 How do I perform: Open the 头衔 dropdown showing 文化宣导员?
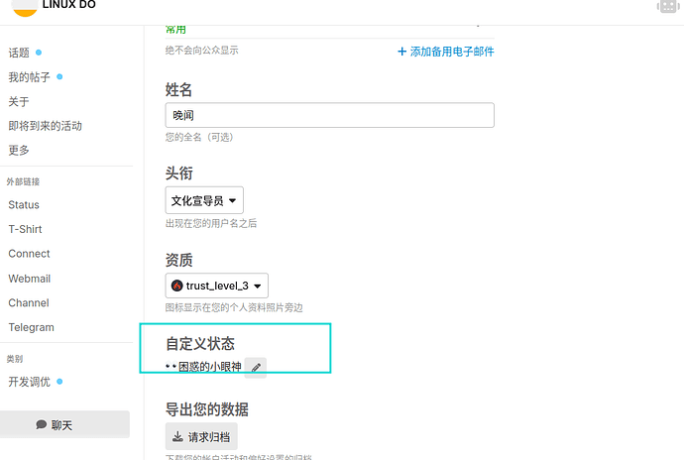click(x=204, y=200)
